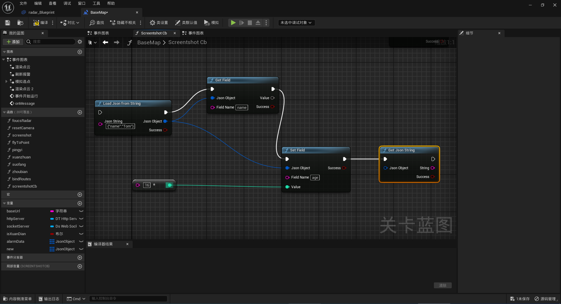Click the Stop simulation square icon
Viewport: 561px width, 304px height.
point(250,23)
